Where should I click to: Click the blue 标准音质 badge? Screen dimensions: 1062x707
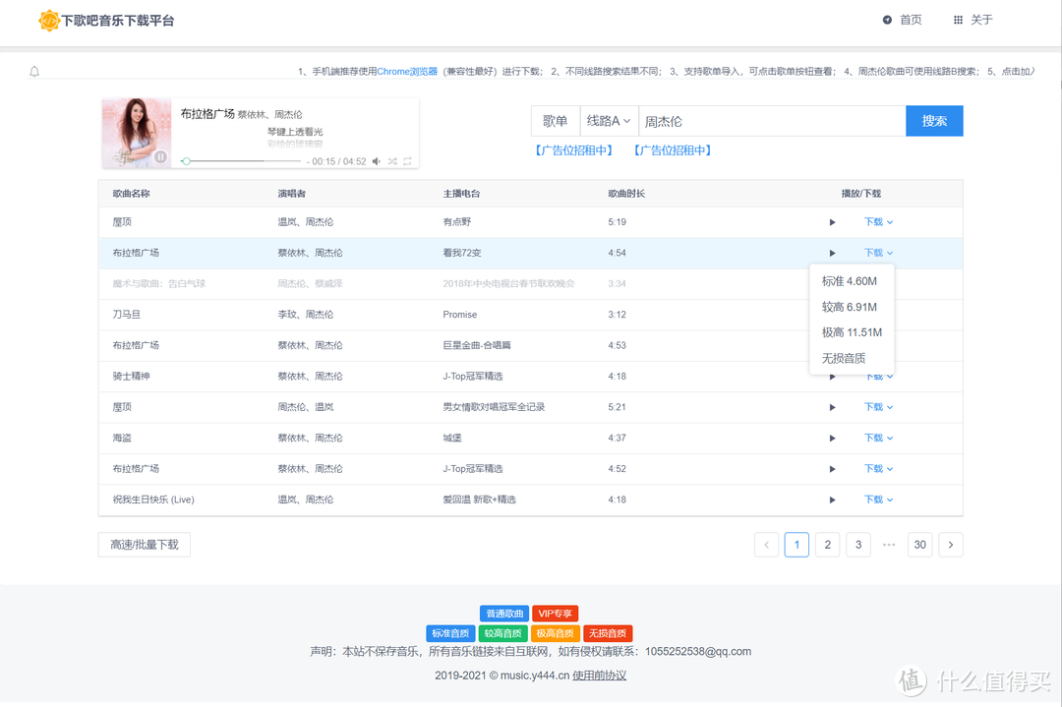point(450,633)
